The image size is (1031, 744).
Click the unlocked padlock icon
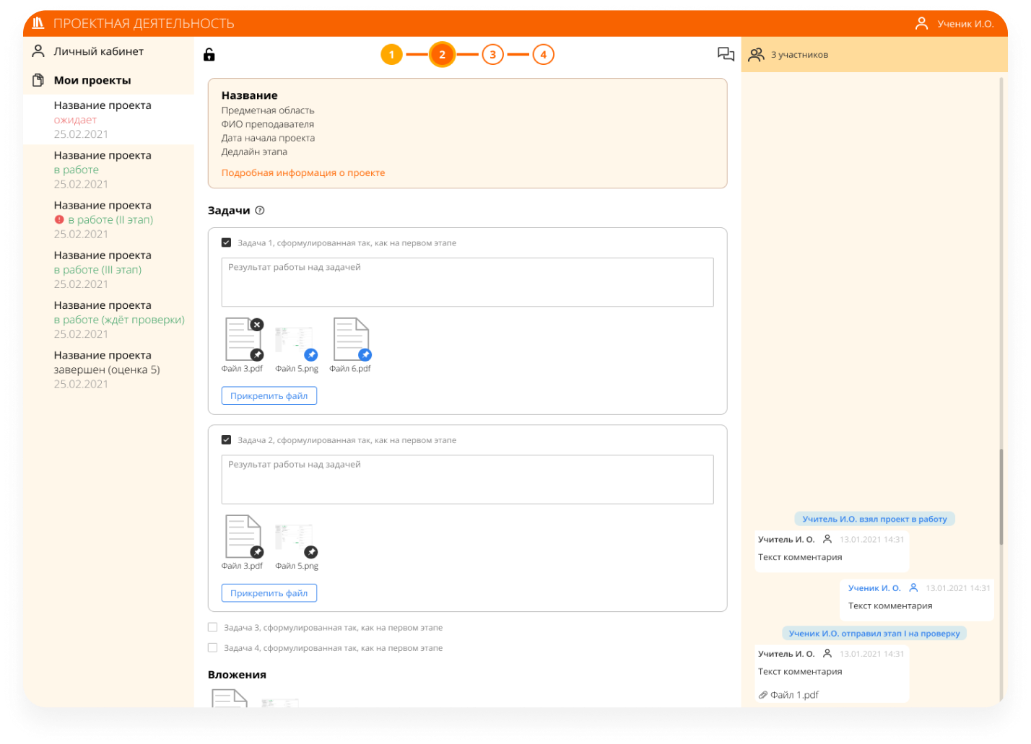pos(209,54)
